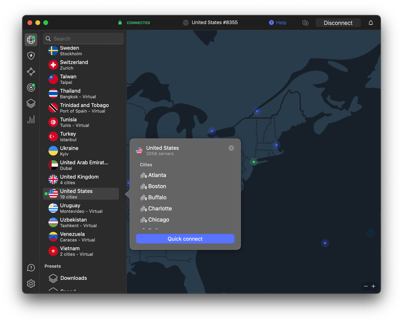This screenshot has height=323, width=403.
Task: Click the Turkey flag icon
Action: tap(53, 137)
